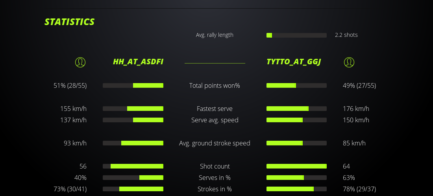The image size is (433, 196).
Task: Select the HH_AT_ASDFI player name
Action: click(138, 62)
